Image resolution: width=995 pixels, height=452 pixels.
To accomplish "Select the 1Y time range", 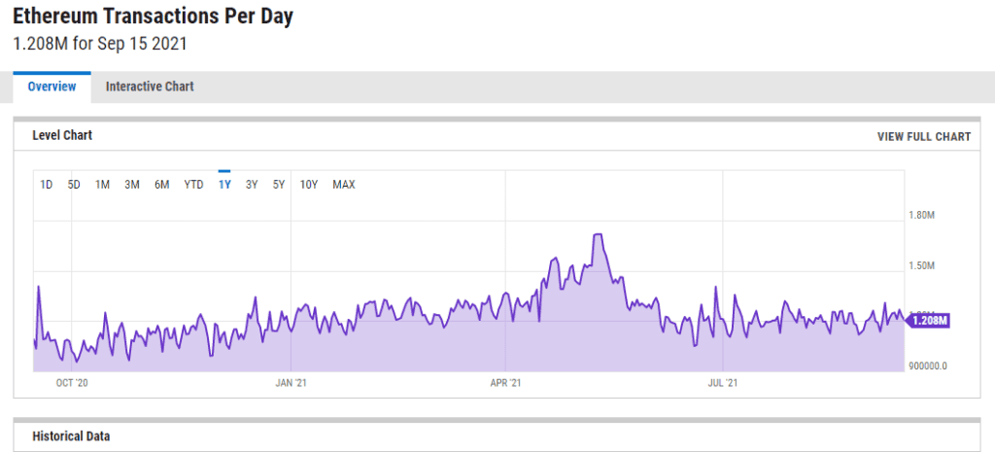I will tap(224, 185).
